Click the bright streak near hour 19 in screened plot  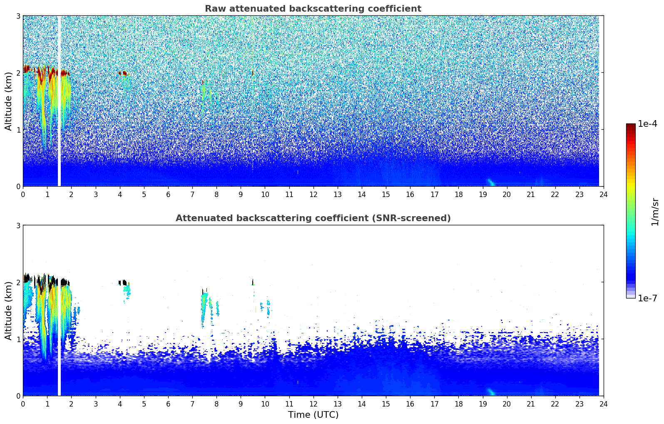point(491,392)
